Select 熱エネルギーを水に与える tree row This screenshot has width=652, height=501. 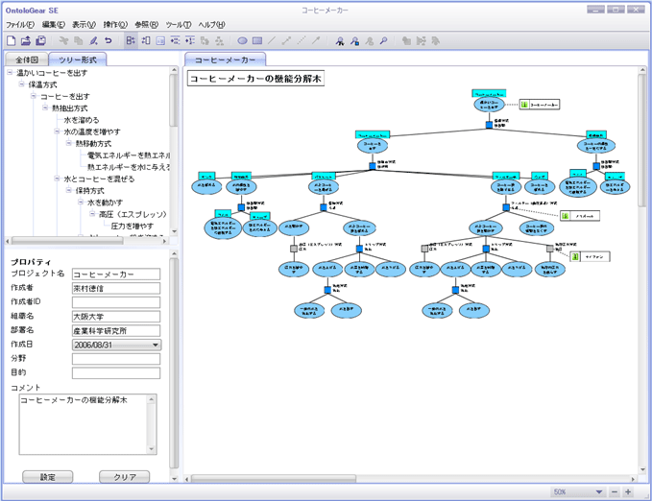coord(128,167)
